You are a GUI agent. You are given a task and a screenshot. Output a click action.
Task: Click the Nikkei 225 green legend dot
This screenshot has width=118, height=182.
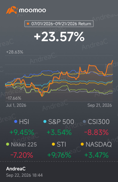(8, 144)
